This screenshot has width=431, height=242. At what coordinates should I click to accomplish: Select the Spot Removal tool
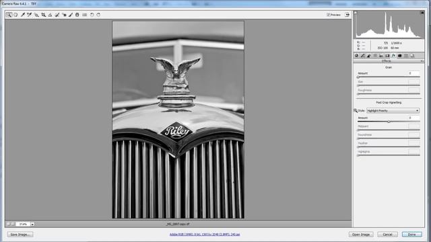(57, 15)
